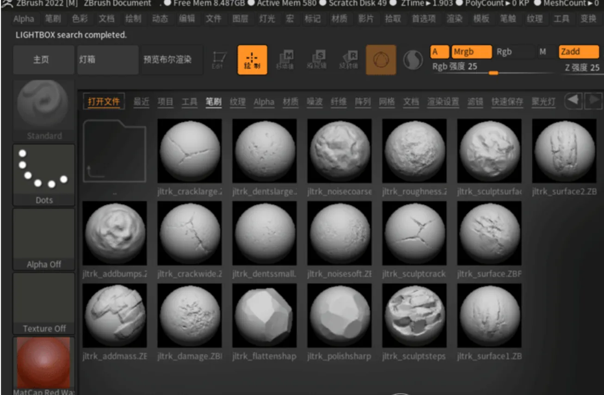Switch to the 纹理 tab in Lightbox
604x395 pixels.
[238, 102]
